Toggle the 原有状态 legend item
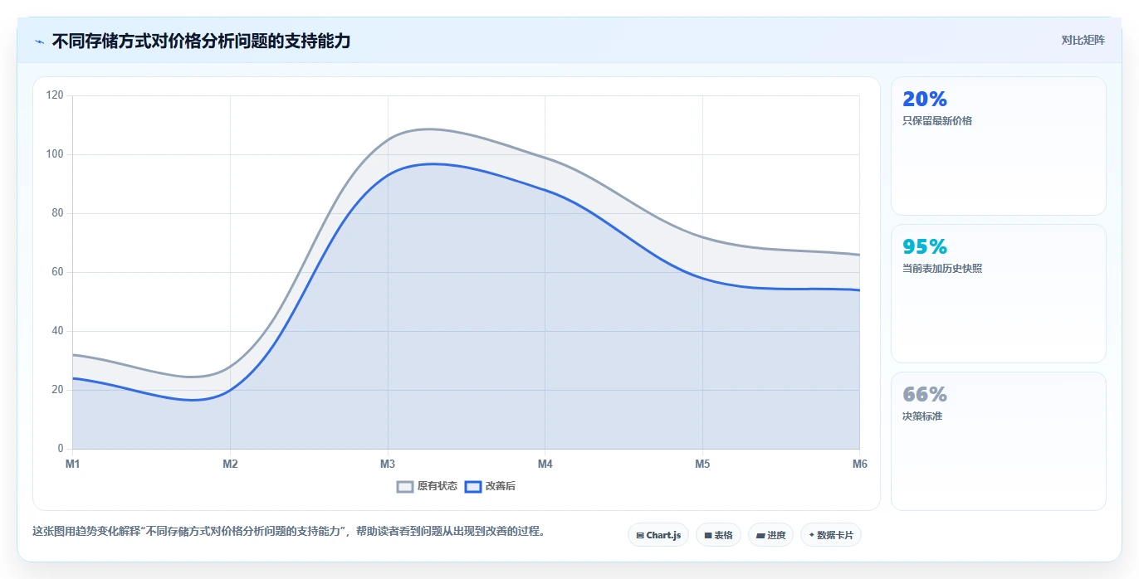Image resolution: width=1139 pixels, height=579 pixels. [427, 486]
